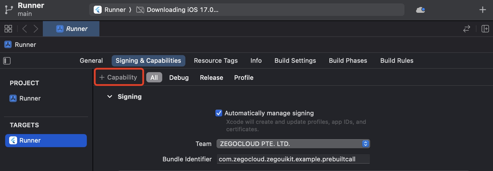Click the plus button in toolbar
Viewport: 493px width, 171px height.
(x=482, y=10)
